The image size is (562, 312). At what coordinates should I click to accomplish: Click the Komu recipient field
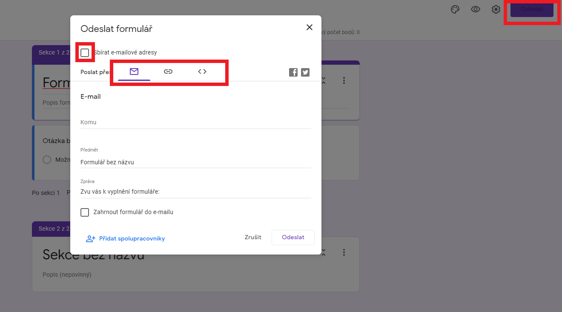pos(196,122)
